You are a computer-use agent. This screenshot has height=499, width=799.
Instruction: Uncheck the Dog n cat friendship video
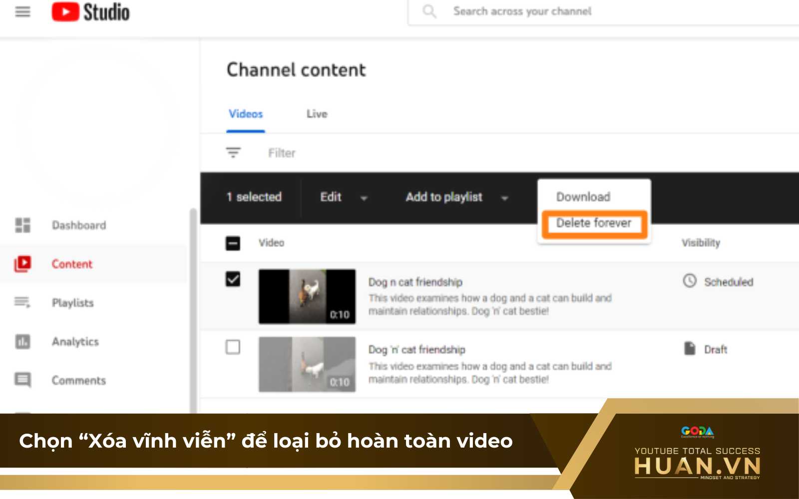pos(233,279)
